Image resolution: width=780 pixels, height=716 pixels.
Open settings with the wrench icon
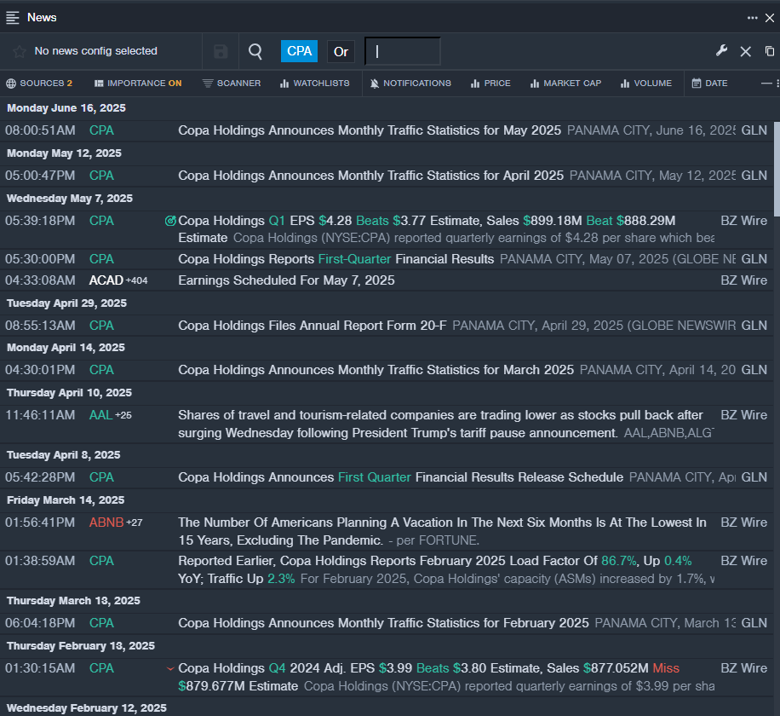(721, 51)
